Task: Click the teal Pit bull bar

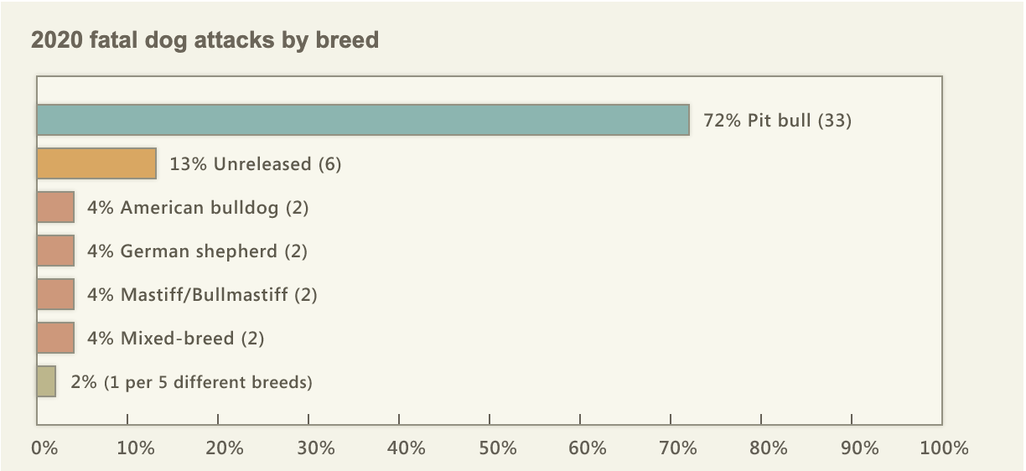Action: coord(363,120)
